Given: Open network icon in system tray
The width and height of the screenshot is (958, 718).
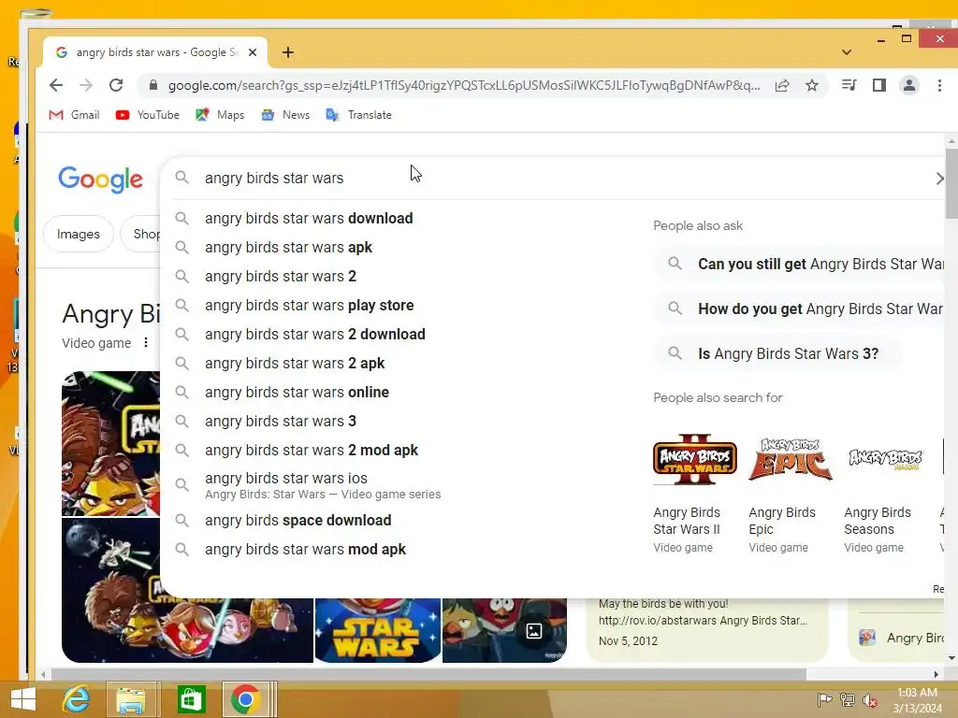Looking at the screenshot, I should [x=848, y=700].
